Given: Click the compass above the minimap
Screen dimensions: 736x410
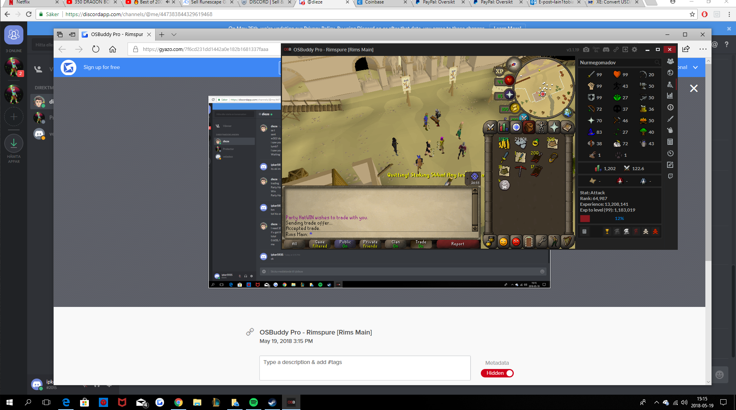Looking at the screenshot, I should (x=513, y=64).
